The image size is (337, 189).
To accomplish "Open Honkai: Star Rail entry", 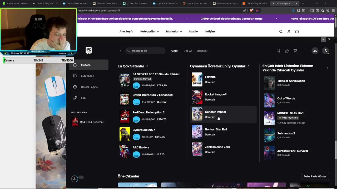I will [223, 132].
